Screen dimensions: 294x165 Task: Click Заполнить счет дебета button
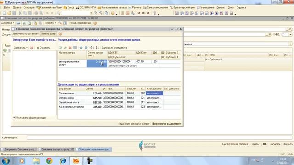(x=114, y=48)
